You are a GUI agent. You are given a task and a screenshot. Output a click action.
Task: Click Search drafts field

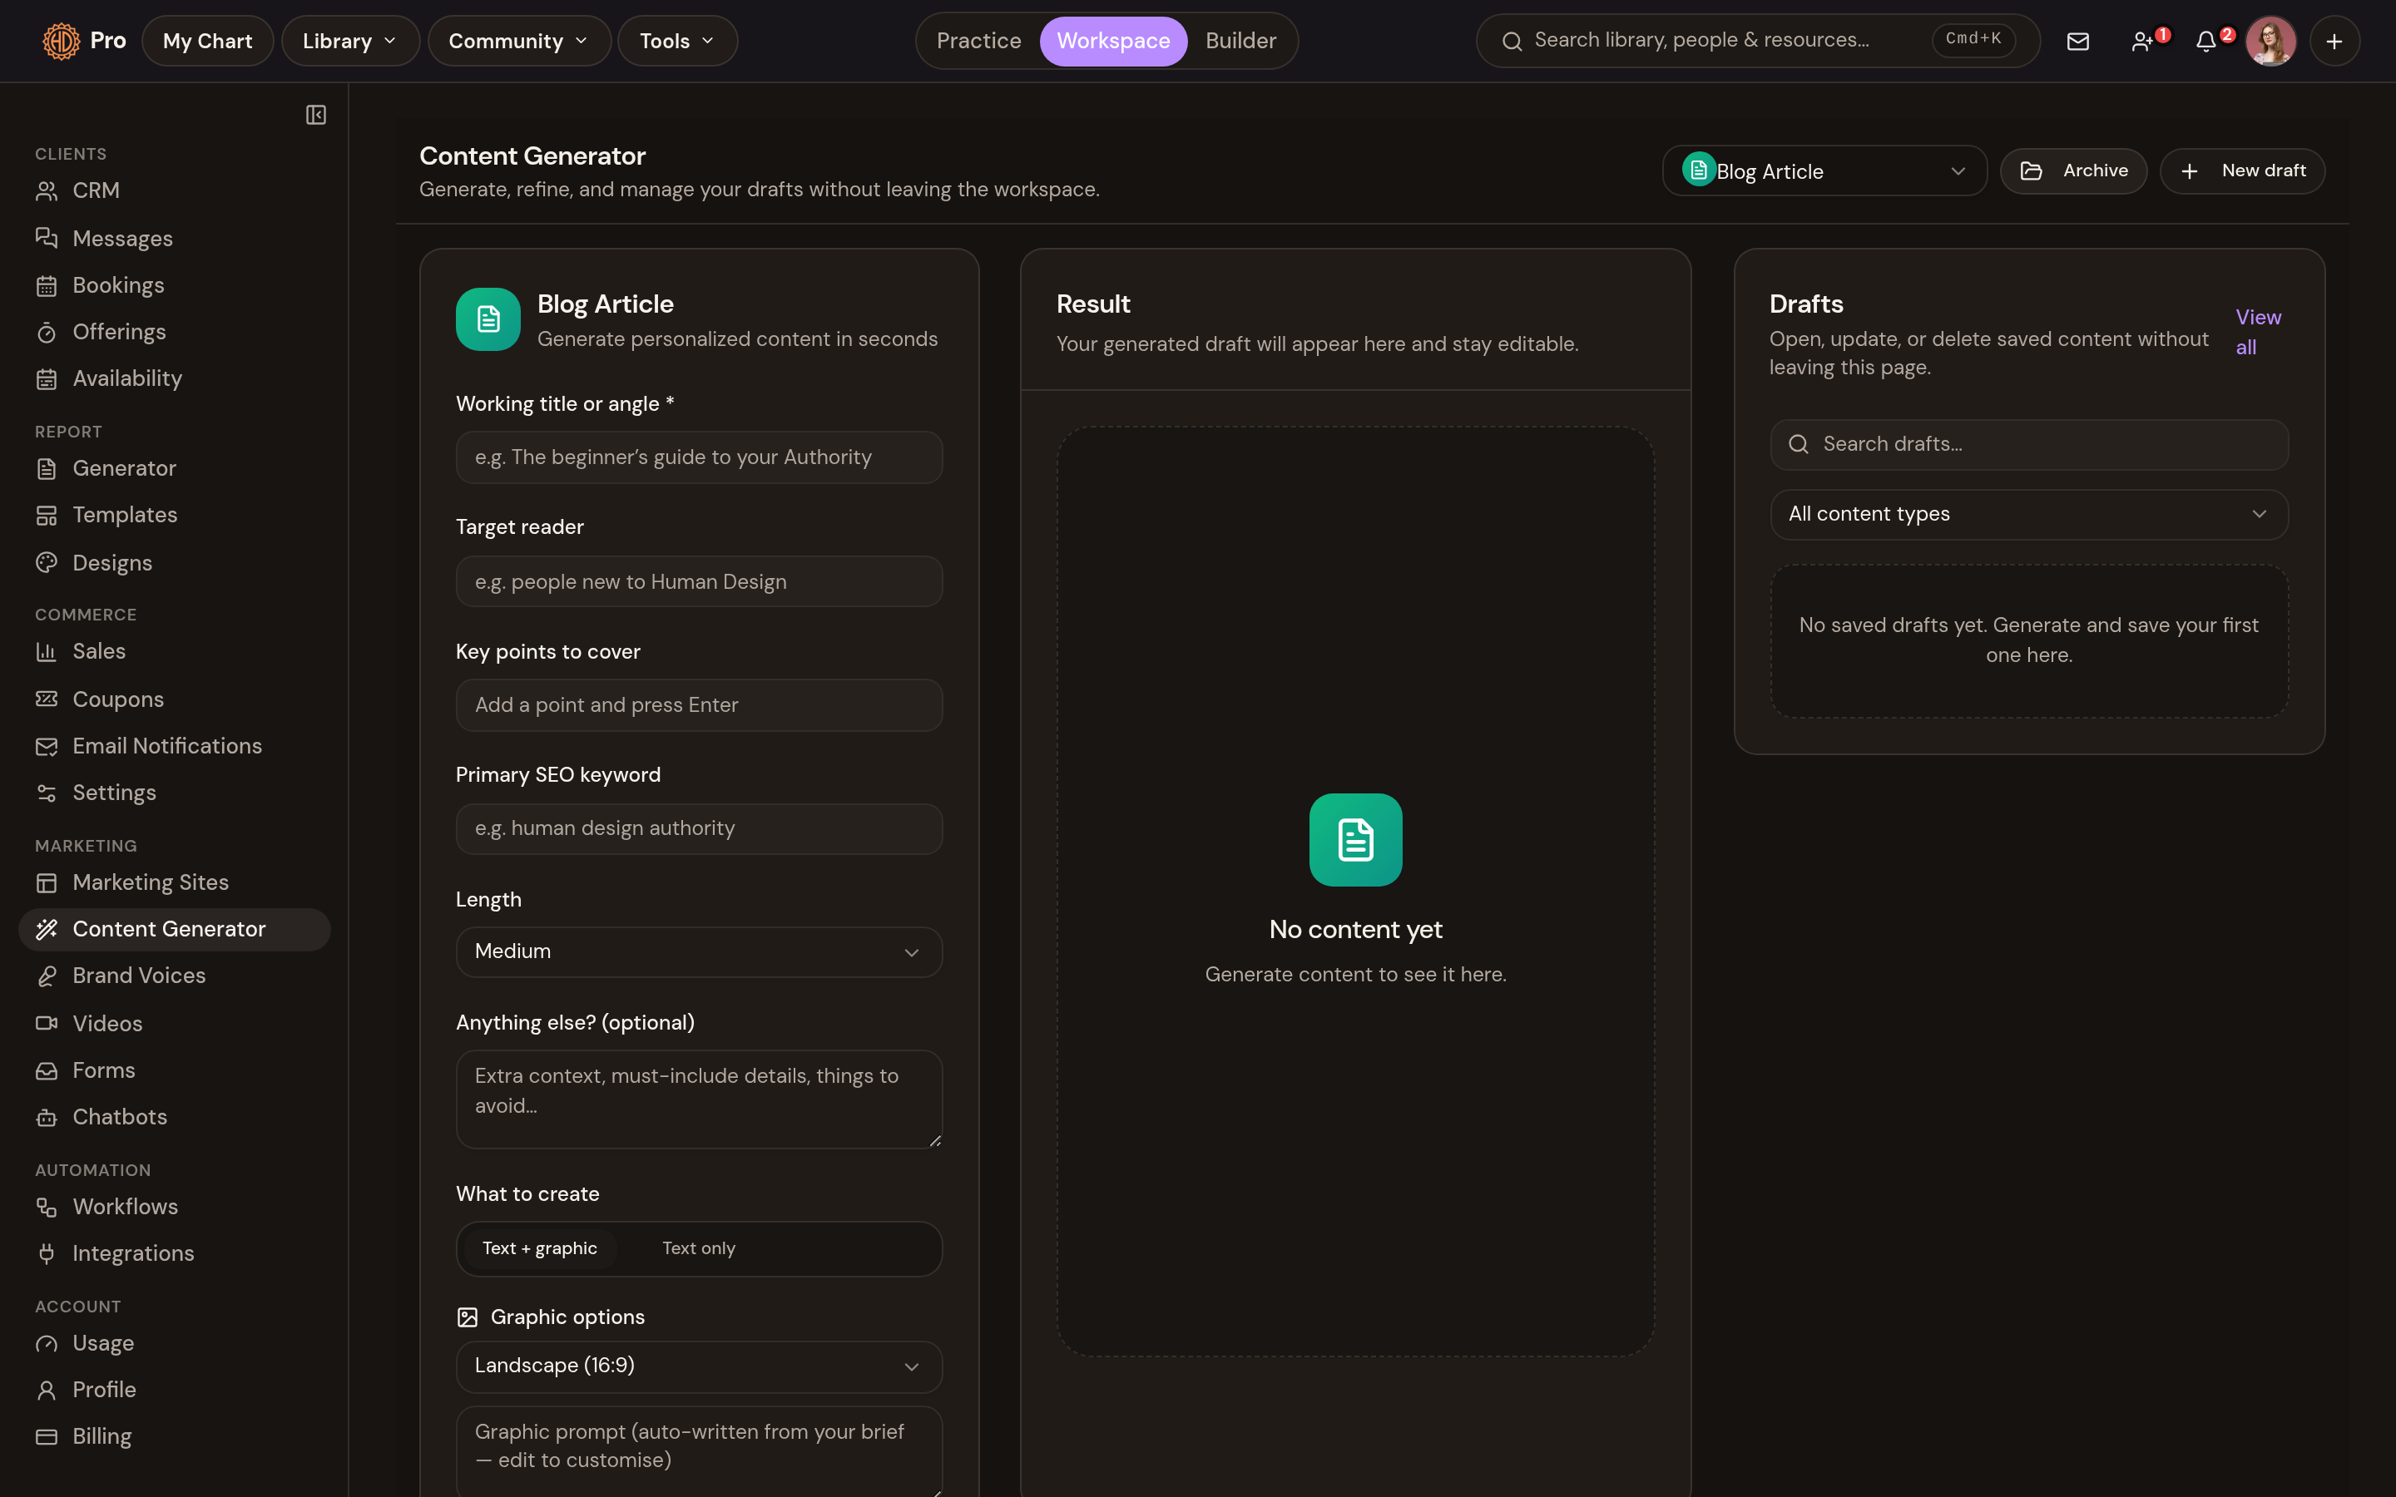(x=2028, y=445)
